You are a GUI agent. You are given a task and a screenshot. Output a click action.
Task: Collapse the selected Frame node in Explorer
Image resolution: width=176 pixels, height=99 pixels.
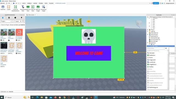[151, 46]
